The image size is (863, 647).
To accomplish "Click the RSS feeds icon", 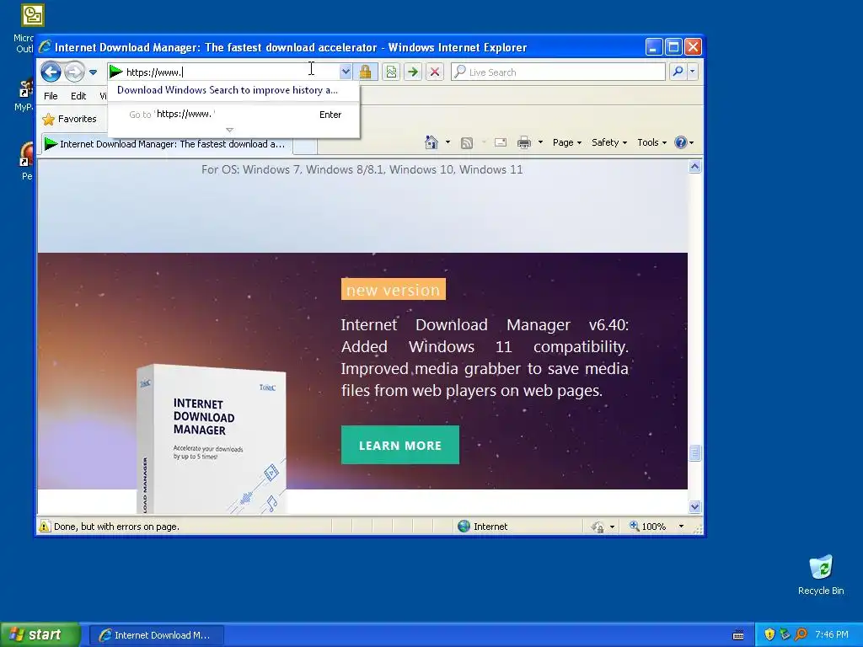I will click(x=467, y=143).
